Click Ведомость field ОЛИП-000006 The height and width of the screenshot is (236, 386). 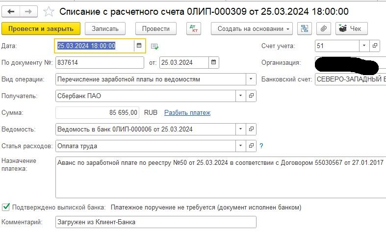(x=146, y=129)
